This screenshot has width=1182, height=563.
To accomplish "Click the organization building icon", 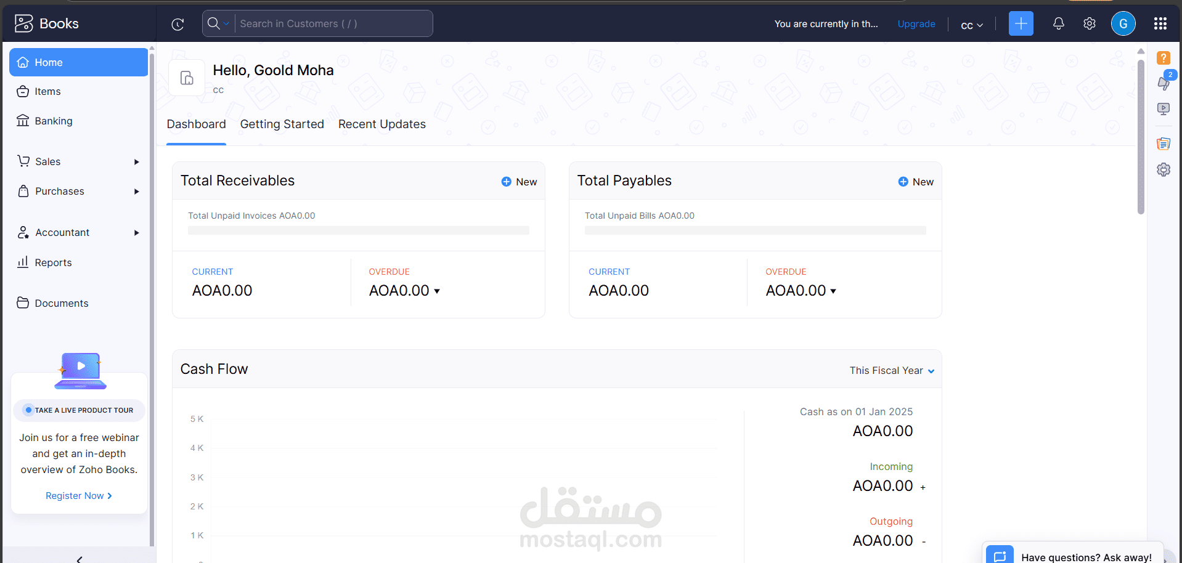I will (x=187, y=78).
